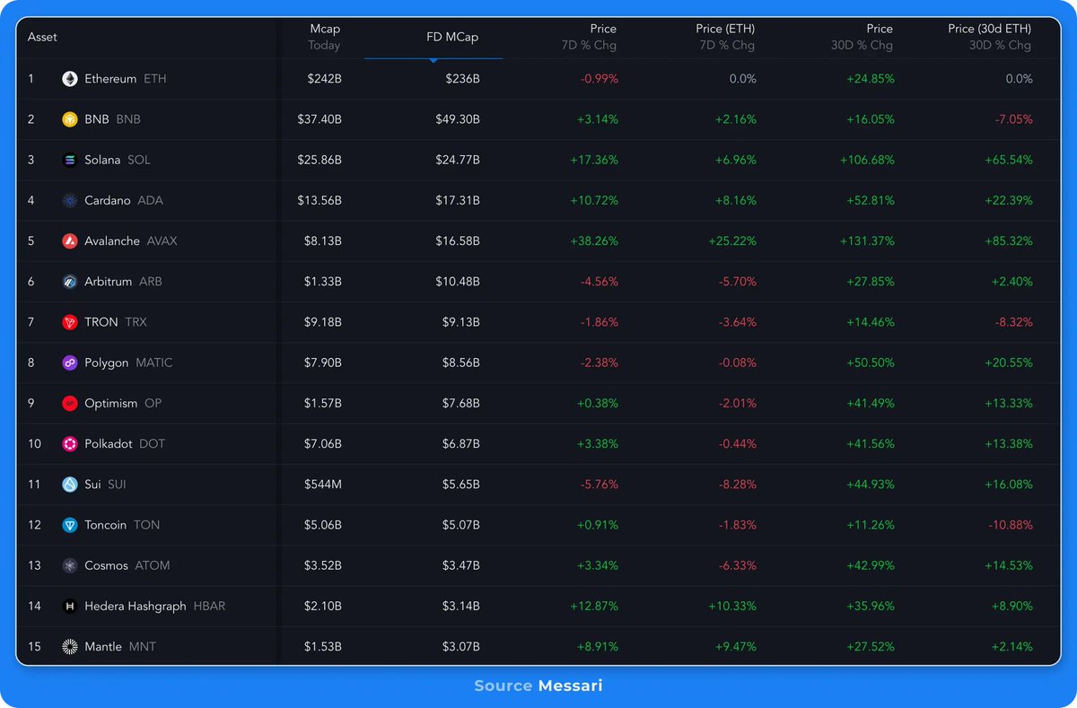The width and height of the screenshot is (1077, 708).
Task: Click the Solana SOL logo
Action: coord(69,160)
